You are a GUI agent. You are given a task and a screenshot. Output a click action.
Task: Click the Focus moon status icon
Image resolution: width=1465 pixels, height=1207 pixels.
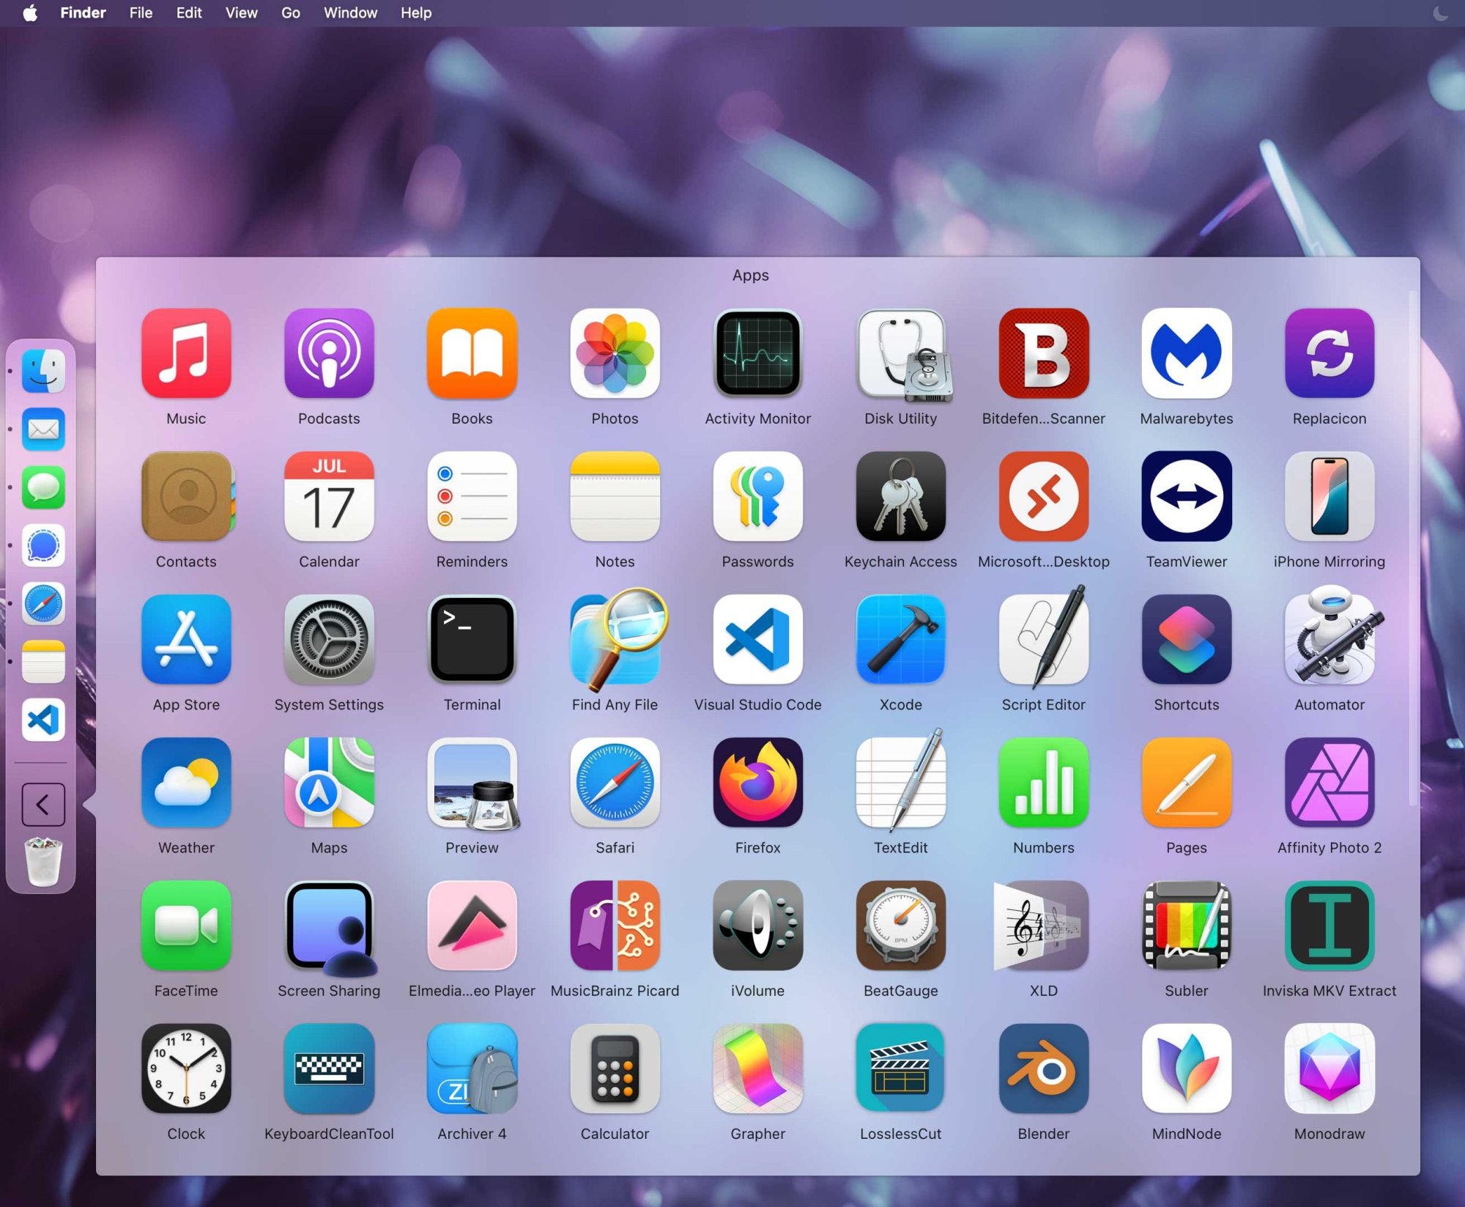coord(1439,13)
